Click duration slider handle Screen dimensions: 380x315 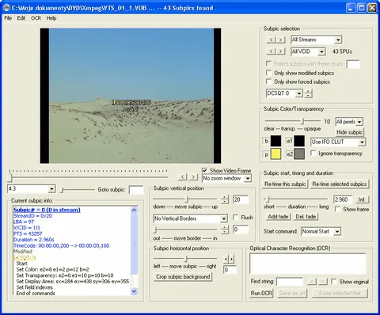click(268, 199)
